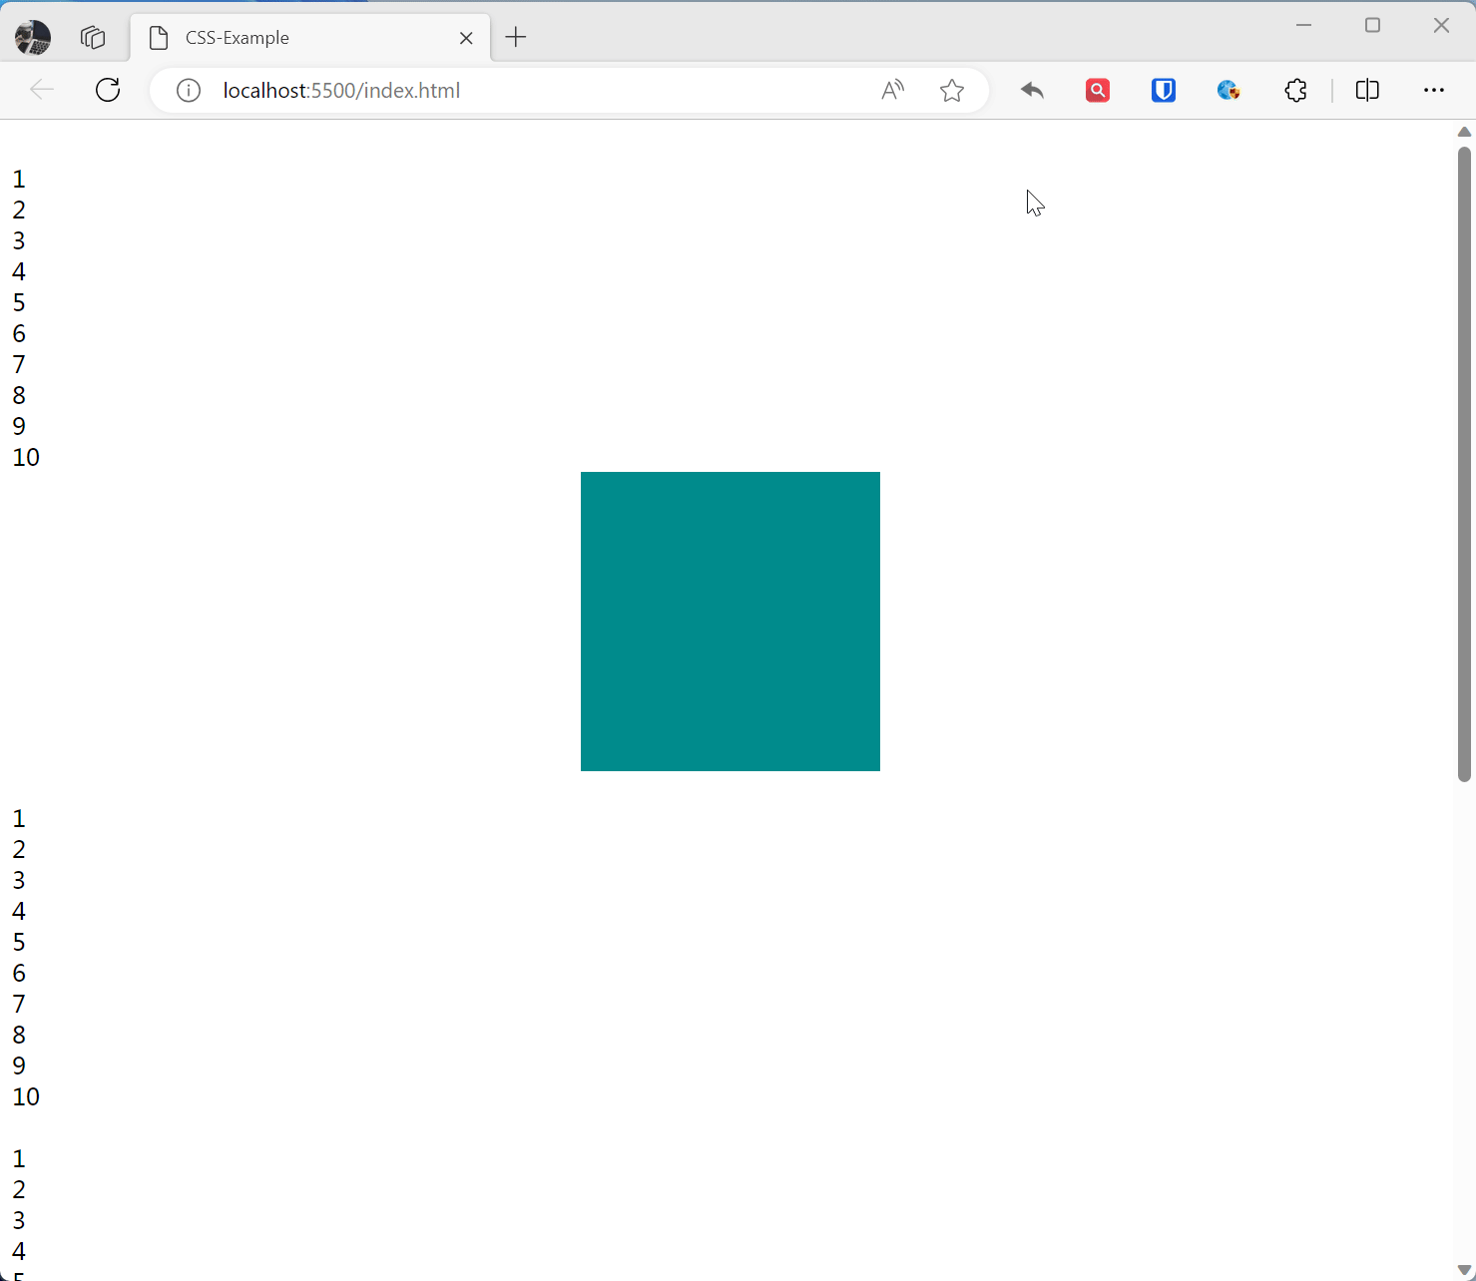Viewport: 1476px width, 1281px height.
Task: Open the tab actions workspaces icon
Action: pyautogui.click(x=93, y=38)
